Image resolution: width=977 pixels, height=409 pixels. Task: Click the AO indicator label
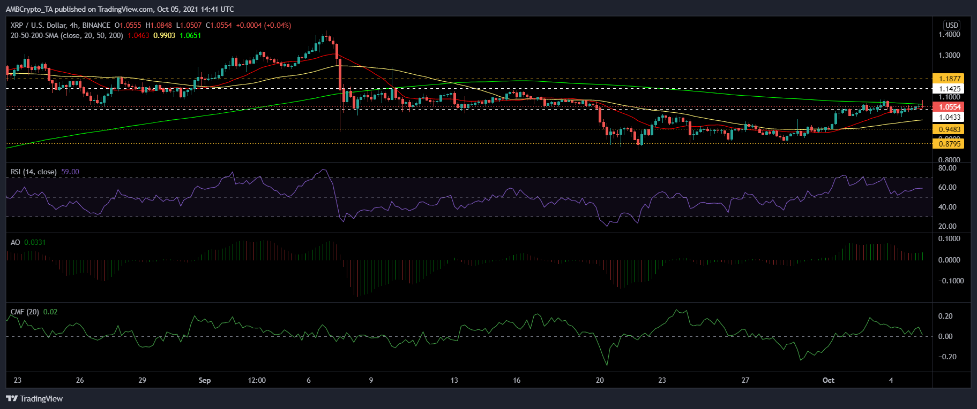click(16, 242)
